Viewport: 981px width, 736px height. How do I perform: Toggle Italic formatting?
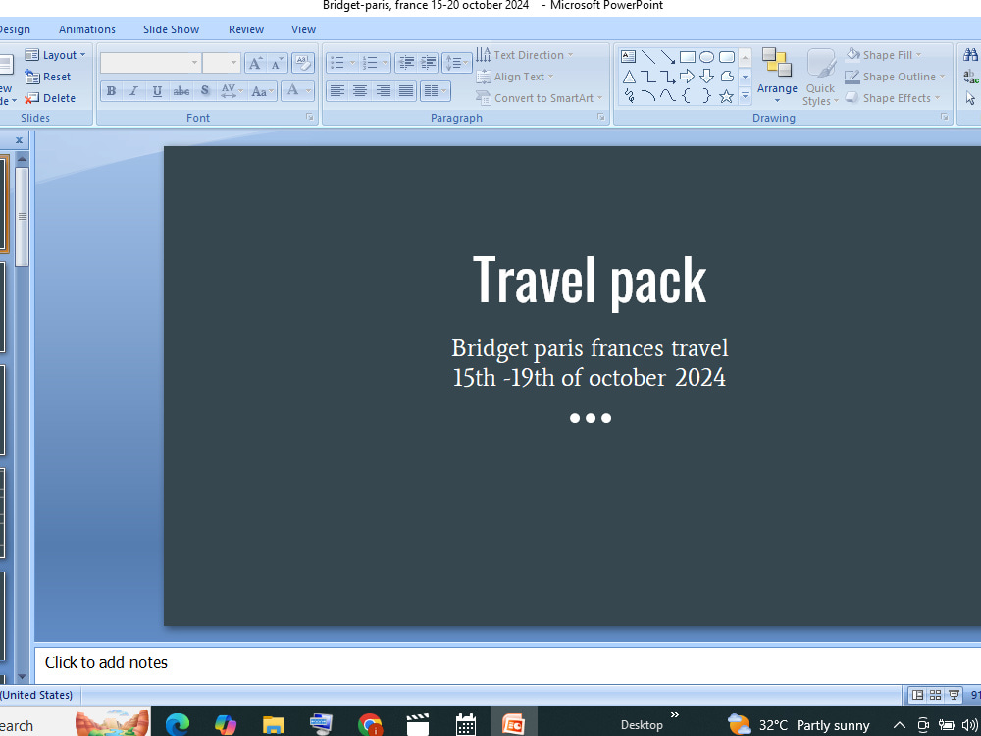tap(133, 91)
